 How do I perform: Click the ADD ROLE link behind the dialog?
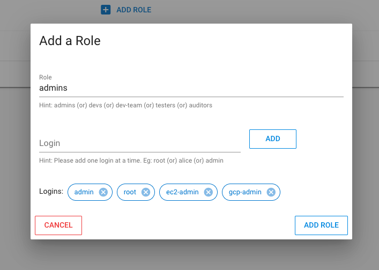tap(133, 10)
